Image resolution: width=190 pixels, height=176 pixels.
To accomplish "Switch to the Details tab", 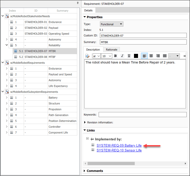I will (88, 10).
